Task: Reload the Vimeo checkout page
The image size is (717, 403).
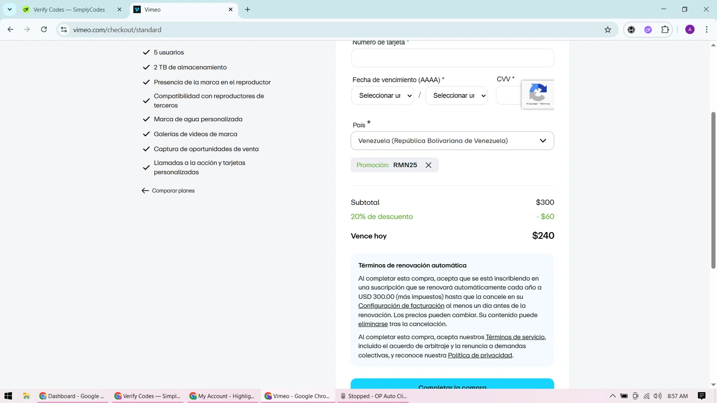Action: point(44,30)
